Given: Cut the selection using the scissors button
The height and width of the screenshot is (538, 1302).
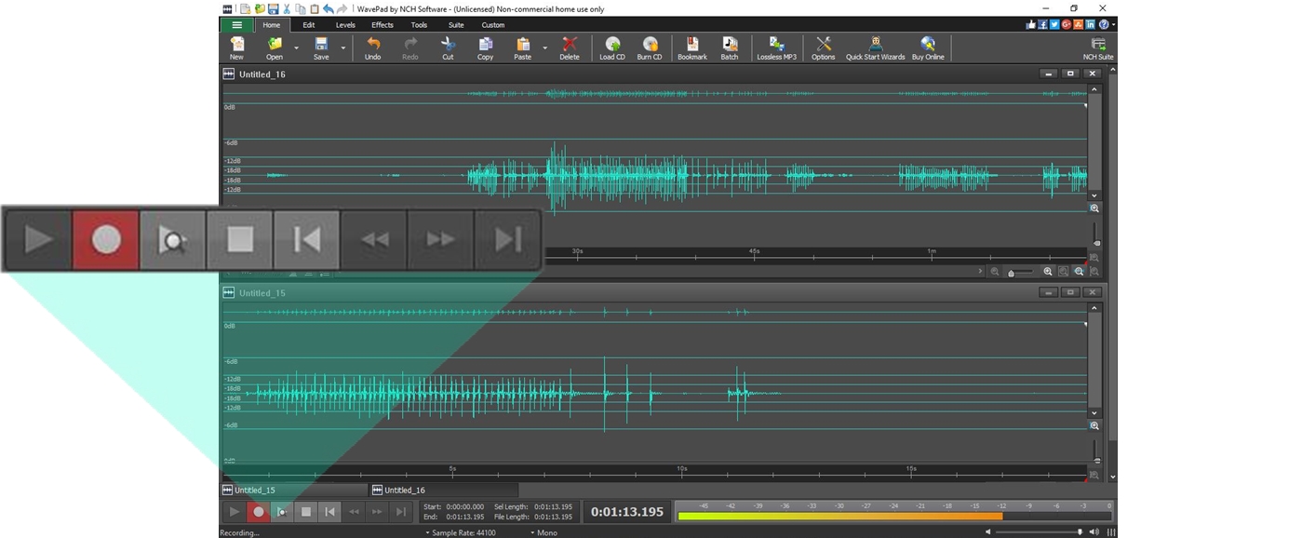Looking at the screenshot, I should click(448, 48).
